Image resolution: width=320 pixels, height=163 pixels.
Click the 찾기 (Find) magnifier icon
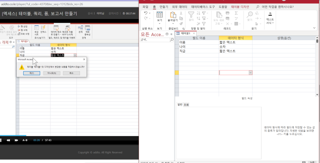click(x=250, y=15)
